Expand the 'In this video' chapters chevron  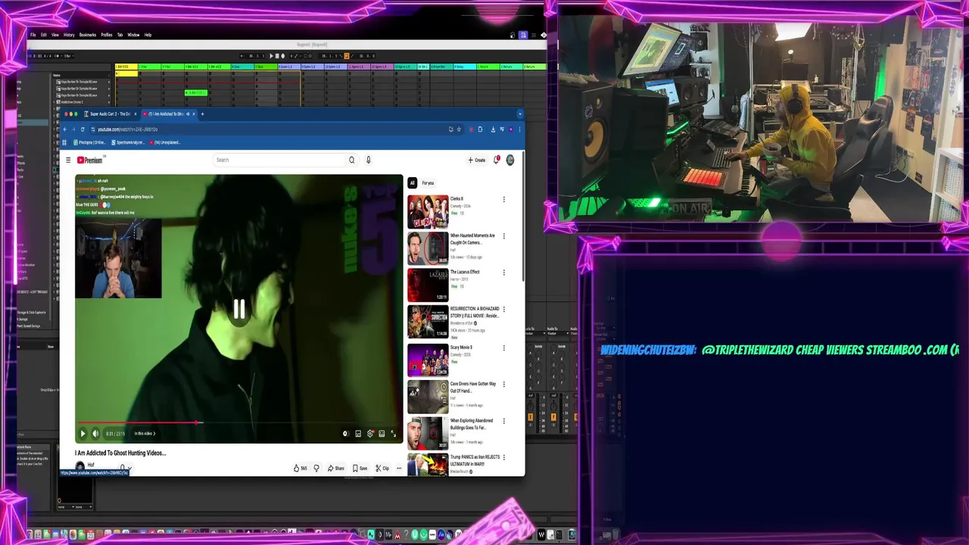click(154, 434)
